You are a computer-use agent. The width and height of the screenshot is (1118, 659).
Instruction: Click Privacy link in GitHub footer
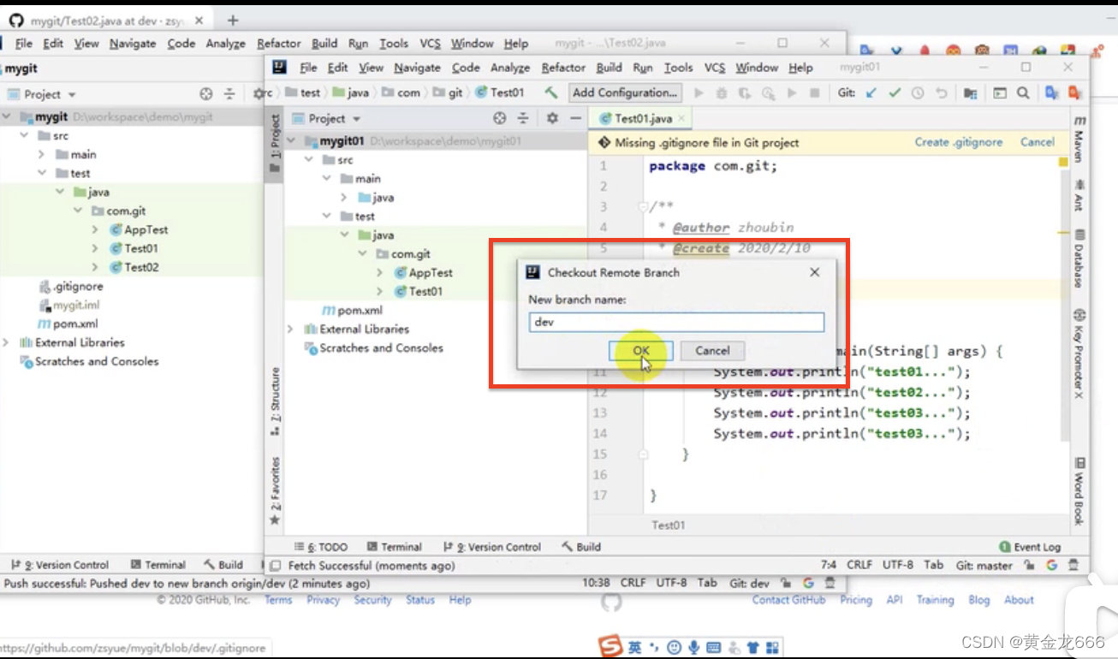pos(323,600)
